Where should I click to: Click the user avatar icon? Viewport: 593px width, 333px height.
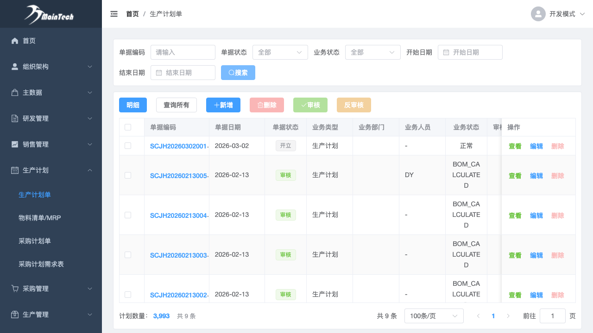538,14
